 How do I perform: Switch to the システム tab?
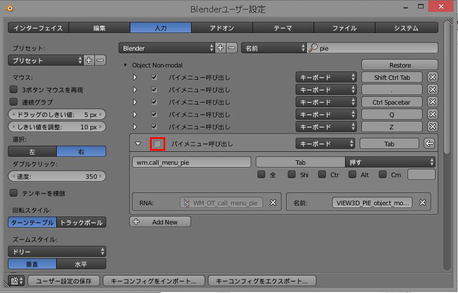click(x=406, y=28)
